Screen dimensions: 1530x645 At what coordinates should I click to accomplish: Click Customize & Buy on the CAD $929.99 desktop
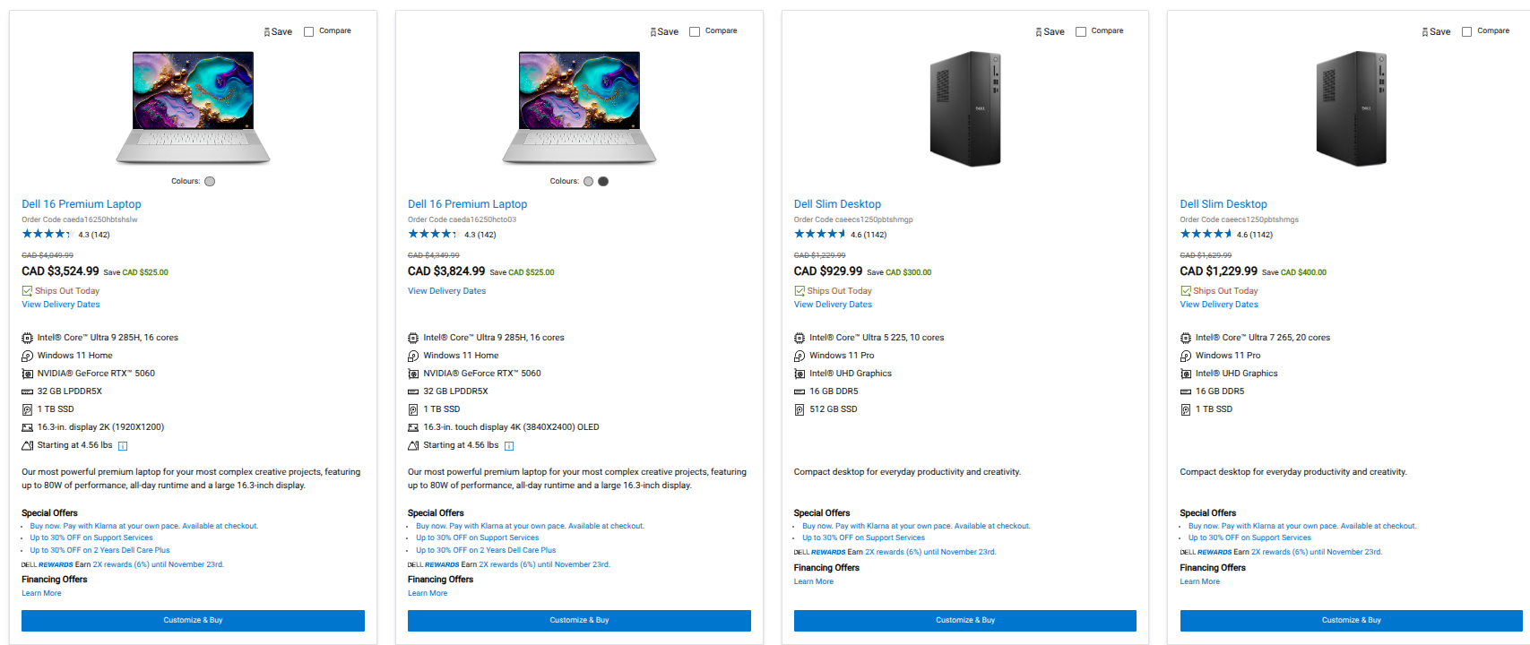tap(964, 620)
